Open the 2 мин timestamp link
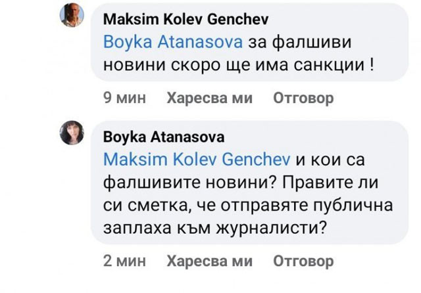This screenshot has width=421, height=293. pos(124,261)
